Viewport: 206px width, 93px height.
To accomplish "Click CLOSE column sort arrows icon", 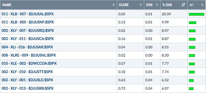I will [x=141, y=5].
